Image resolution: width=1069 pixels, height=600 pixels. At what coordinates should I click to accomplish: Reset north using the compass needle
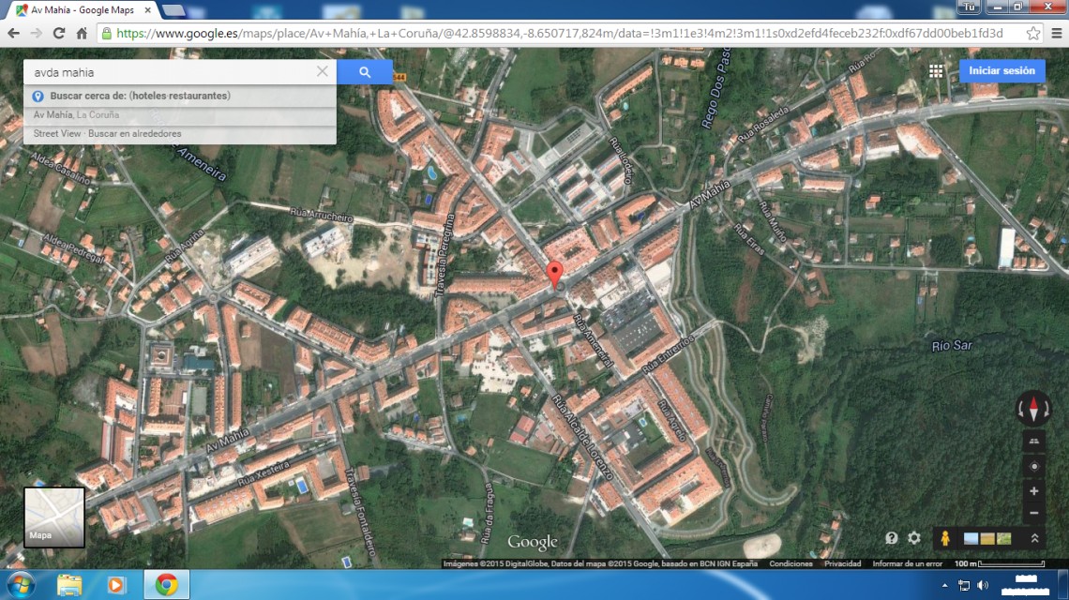click(1033, 408)
